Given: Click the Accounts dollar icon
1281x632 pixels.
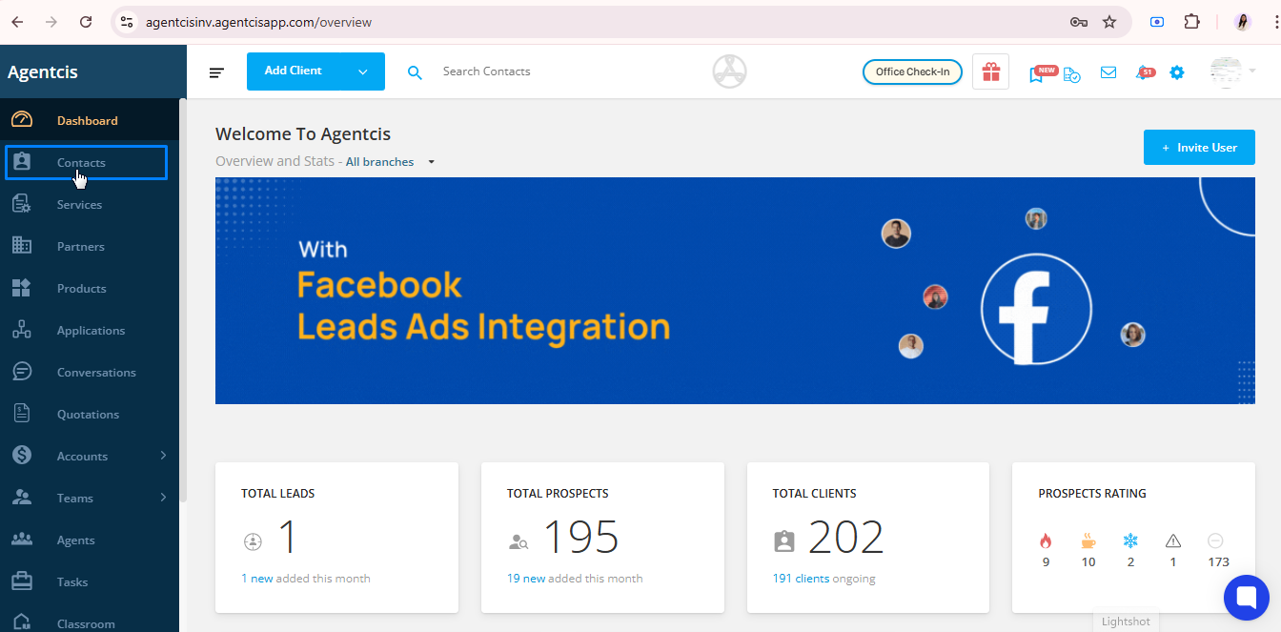Looking at the screenshot, I should [x=22, y=456].
